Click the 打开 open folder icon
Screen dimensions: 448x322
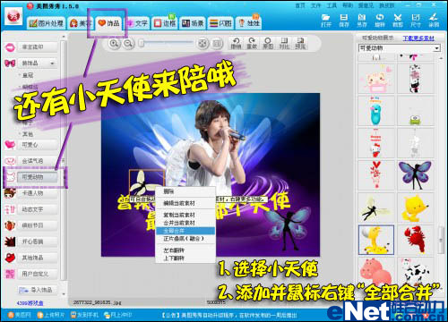point(326,21)
